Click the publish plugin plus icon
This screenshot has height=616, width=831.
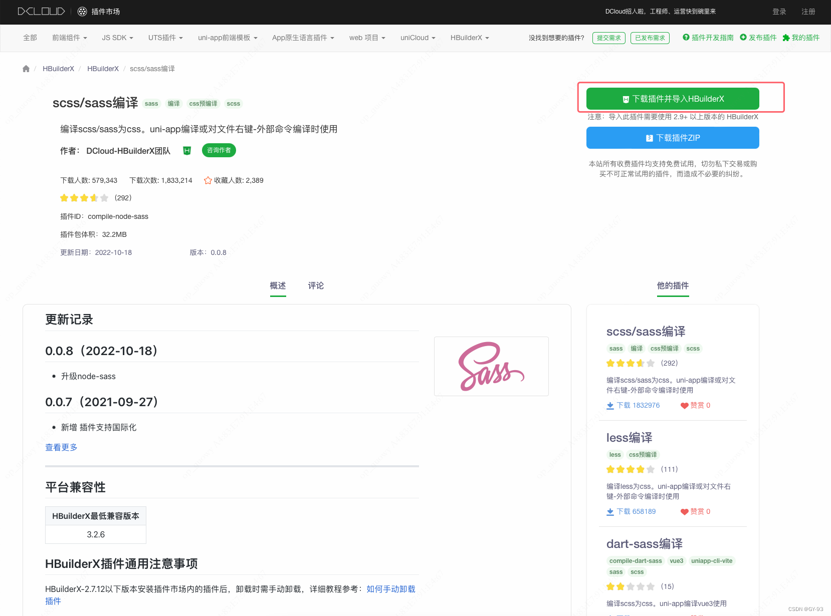[x=743, y=37]
